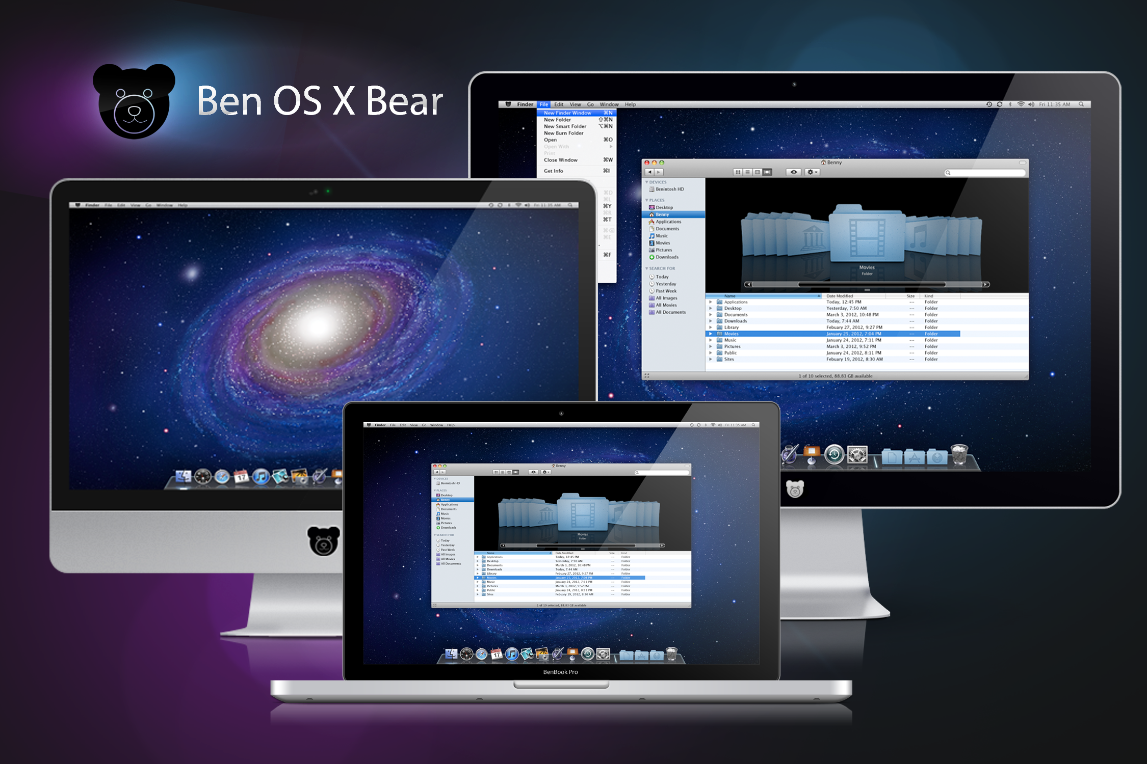This screenshot has height=764, width=1147.
Task: Select Movies folder cover in large monitor Cover Flow
Action: (x=867, y=234)
